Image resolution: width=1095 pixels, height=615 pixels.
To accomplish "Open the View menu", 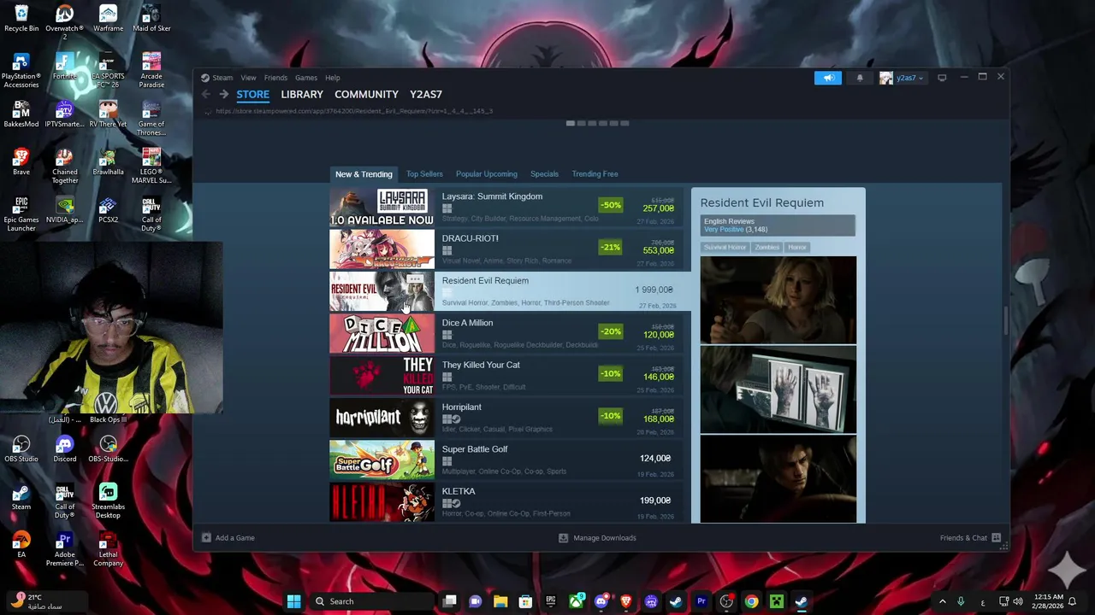I will coord(248,78).
